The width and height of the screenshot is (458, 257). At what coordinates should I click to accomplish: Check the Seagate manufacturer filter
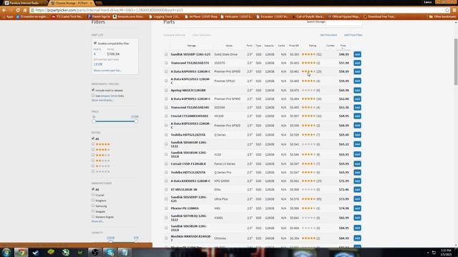tap(93, 211)
